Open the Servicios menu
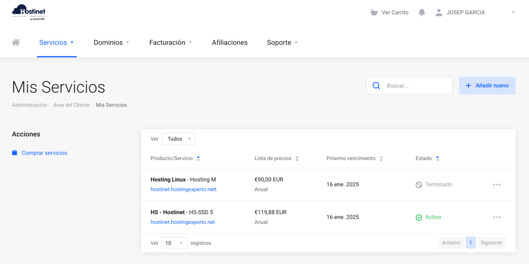The image size is (529, 264). (57, 43)
